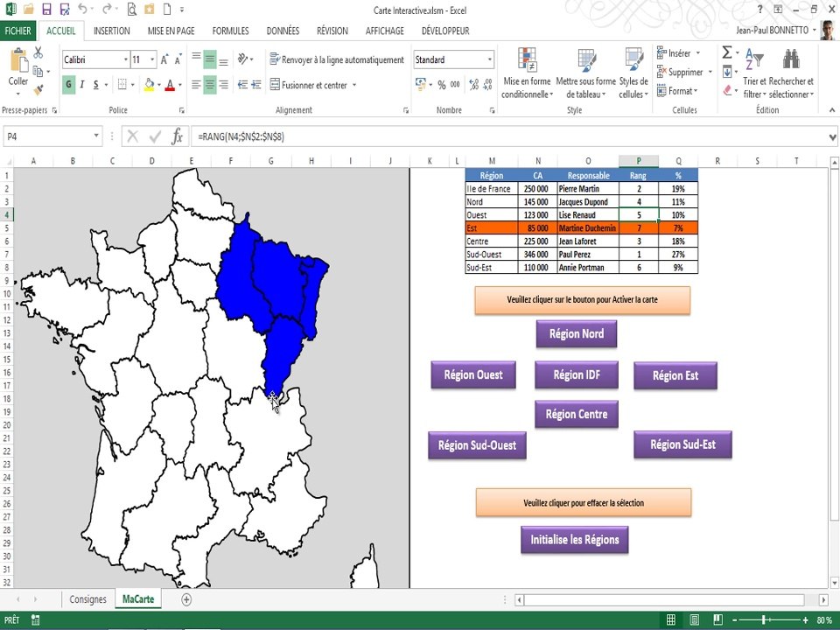Apply thousands separator style 000

[x=455, y=85]
